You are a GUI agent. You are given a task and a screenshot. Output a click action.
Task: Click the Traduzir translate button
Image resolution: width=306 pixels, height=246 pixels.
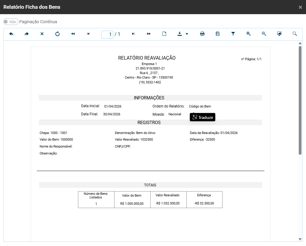pos(203,117)
